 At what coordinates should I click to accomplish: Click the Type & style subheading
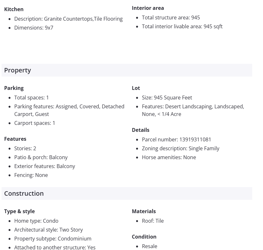(19, 211)
